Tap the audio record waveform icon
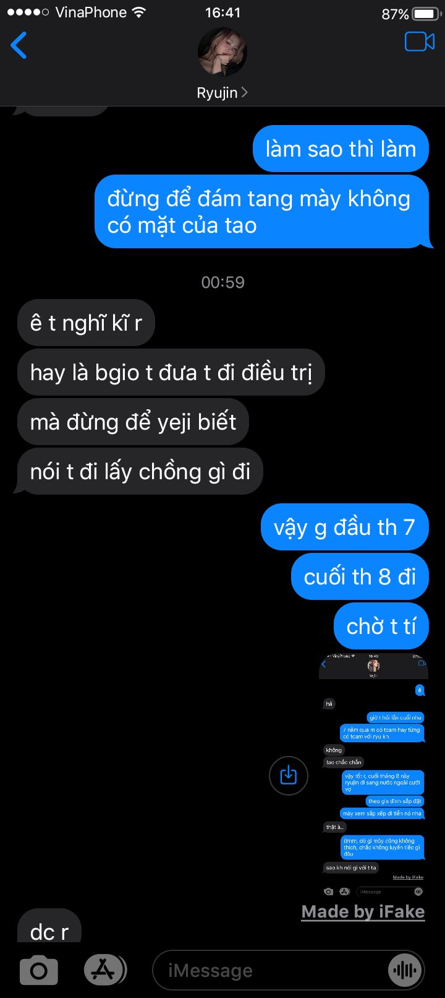 point(405,970)
